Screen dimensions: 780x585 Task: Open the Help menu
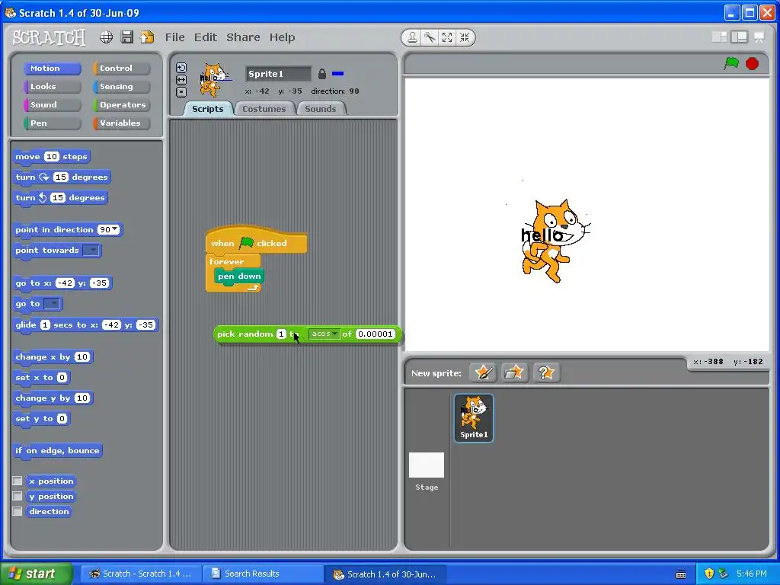(282, 37)
